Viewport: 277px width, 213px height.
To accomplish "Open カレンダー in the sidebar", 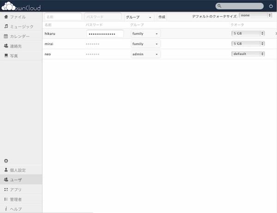I will coord(21,36).
